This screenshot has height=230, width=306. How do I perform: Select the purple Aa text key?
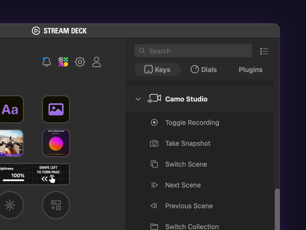10,110
